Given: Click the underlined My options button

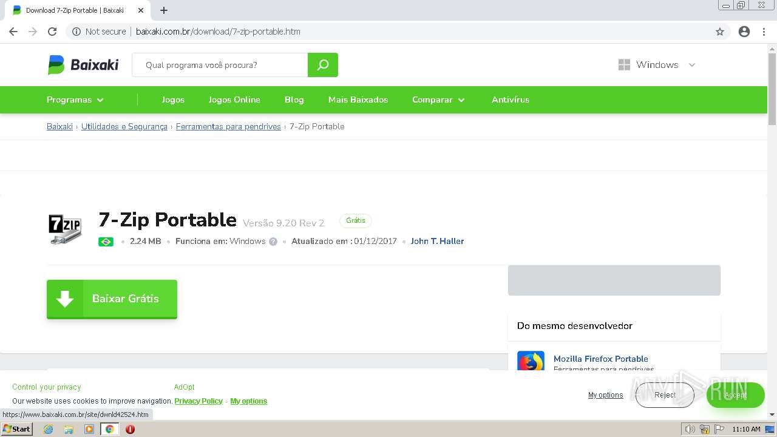Looking at the screenshot, I should click(605, 395).
